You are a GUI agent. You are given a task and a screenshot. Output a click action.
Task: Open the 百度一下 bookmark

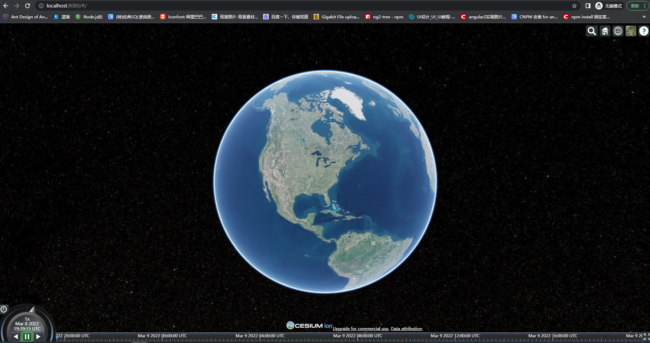(x=286, y=17)
